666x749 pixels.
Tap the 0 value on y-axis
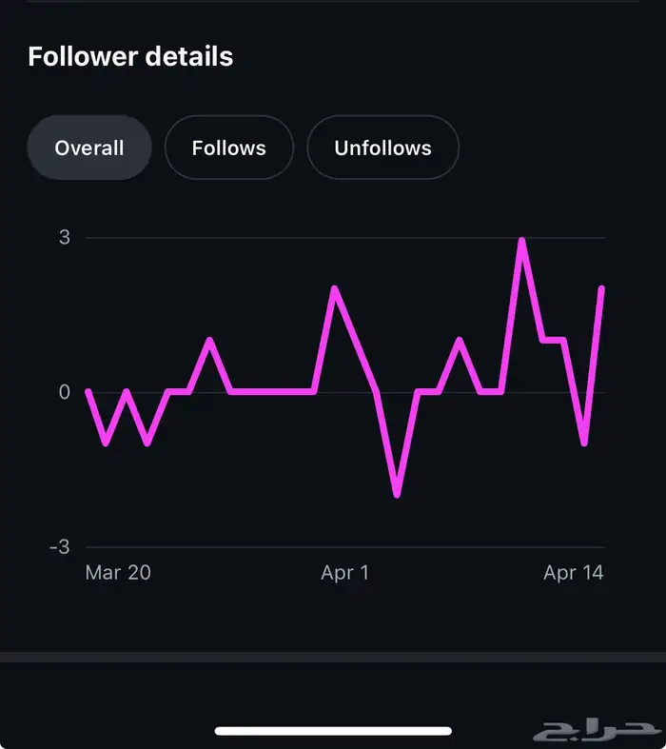[x=65, y=392]
